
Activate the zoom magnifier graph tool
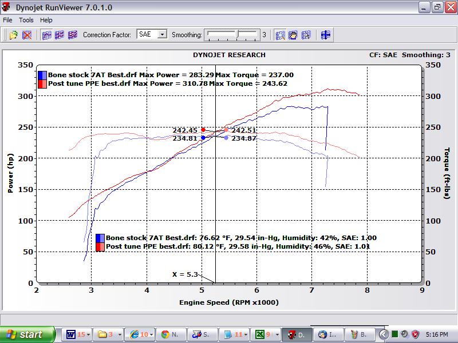click(280, 35)
